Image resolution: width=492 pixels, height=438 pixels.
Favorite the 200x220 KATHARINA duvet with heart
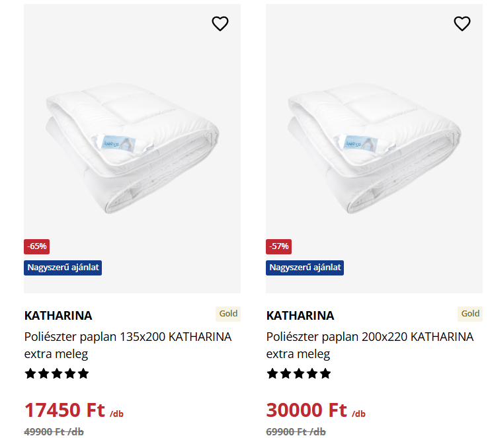point(462,24)
